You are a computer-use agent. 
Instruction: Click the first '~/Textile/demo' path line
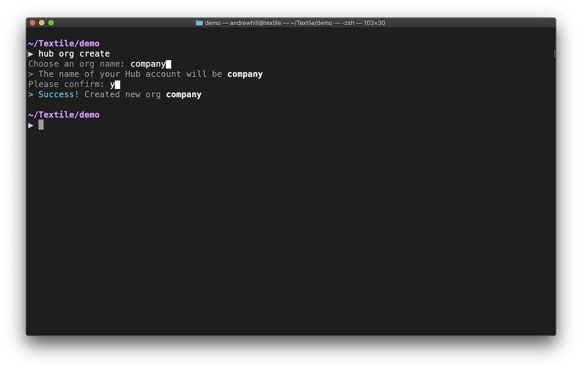click(64, 44)
